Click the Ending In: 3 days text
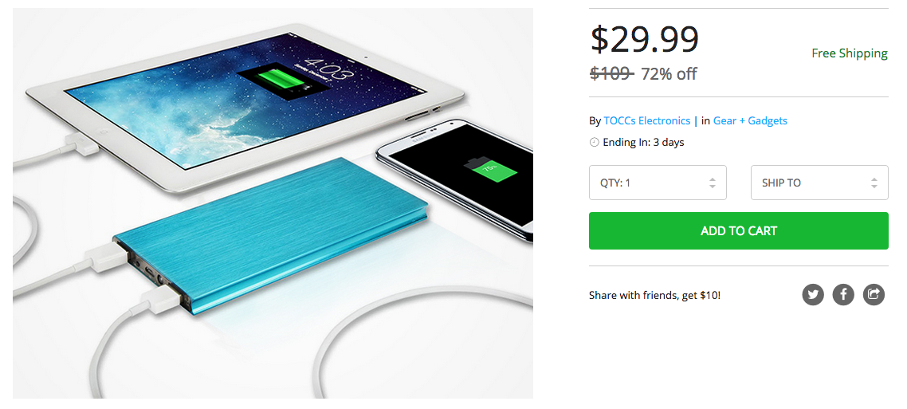Image resolution: width=907 pixels, height=409 pixels. (x=643, y=142)
